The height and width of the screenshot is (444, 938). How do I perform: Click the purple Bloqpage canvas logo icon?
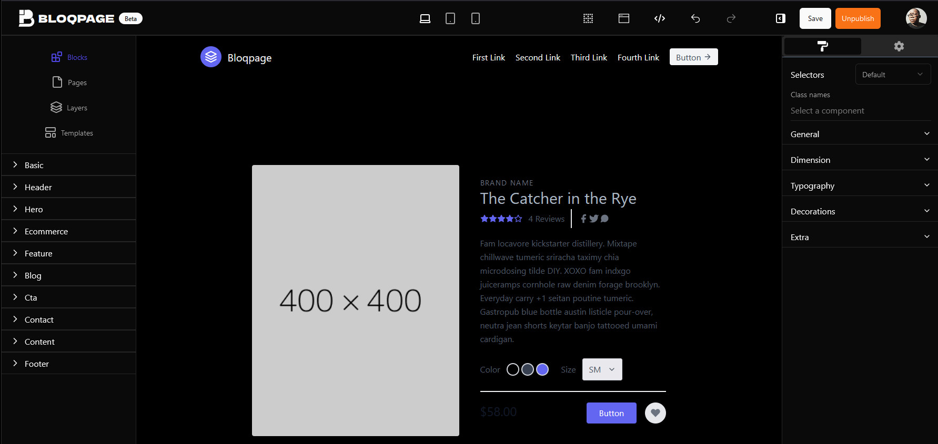(211, 57)
